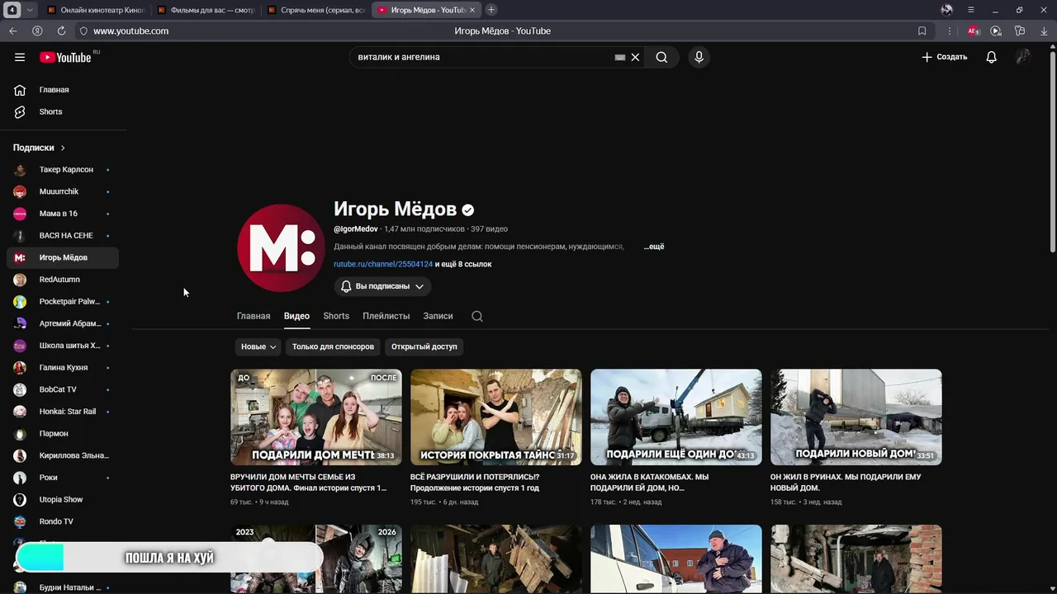Open RedAutumn subscription in sidebar

63,280
